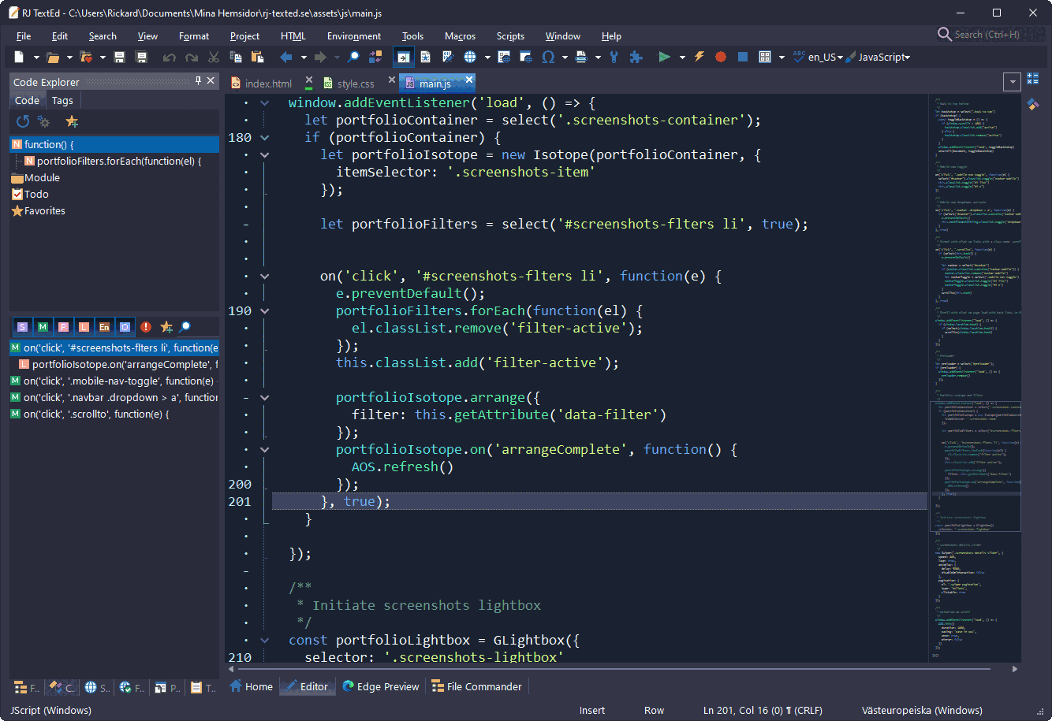Toggle the purple S filter button
1052x721 pixels.
[22, 326]
